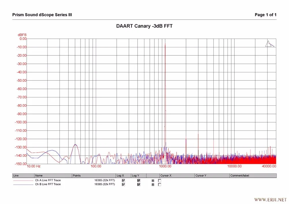Click the Prism Sound triangle logo on graph

click(270, 44)
